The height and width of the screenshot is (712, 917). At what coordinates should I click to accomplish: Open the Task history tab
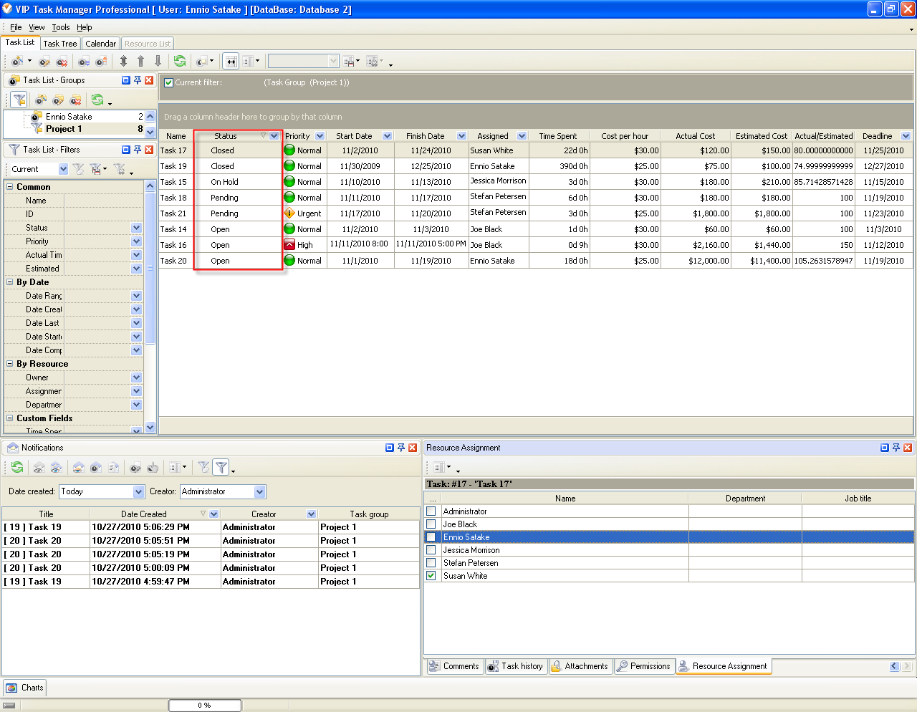pos(516,666)
